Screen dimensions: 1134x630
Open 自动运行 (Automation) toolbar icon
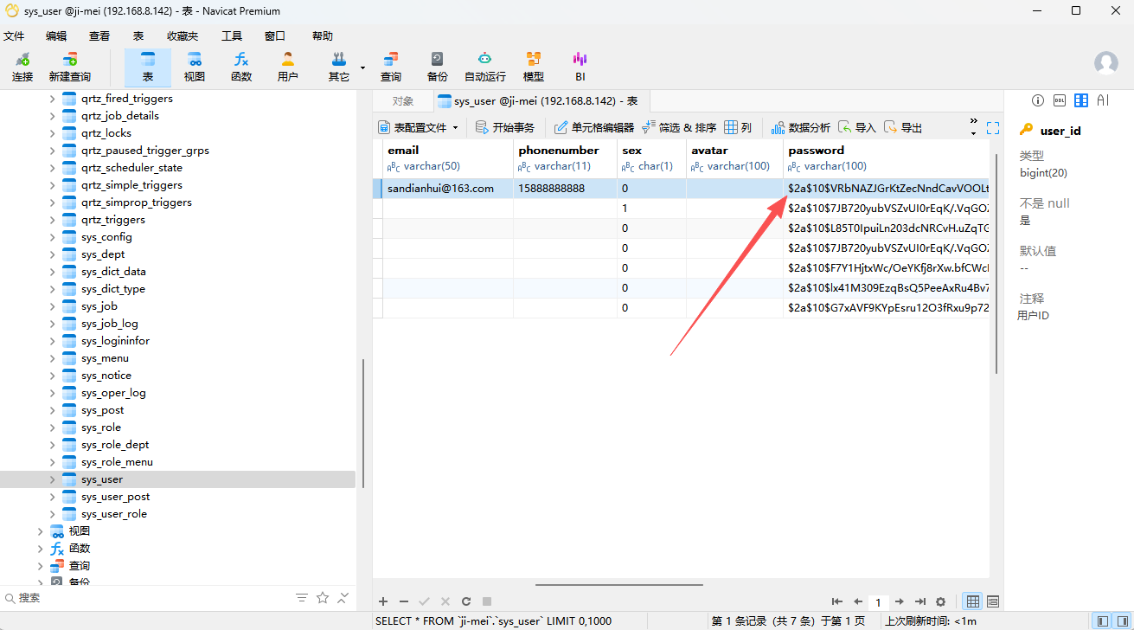click(x=485, y=67)
